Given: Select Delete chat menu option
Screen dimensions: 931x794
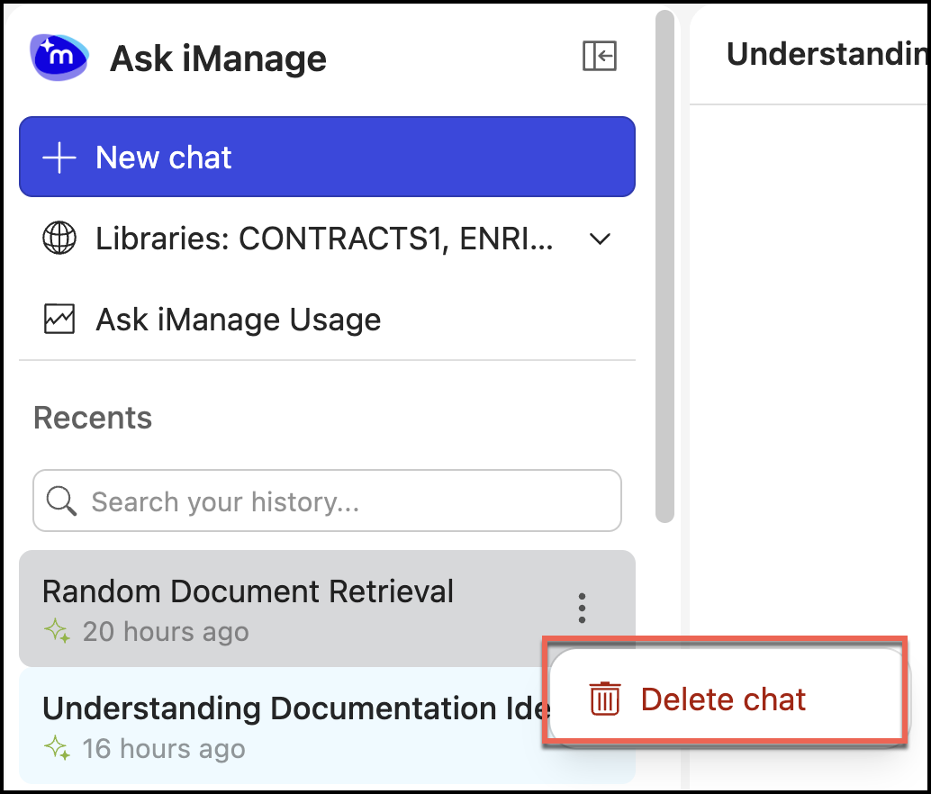Looking at the screenshot, I should point(723,699).
